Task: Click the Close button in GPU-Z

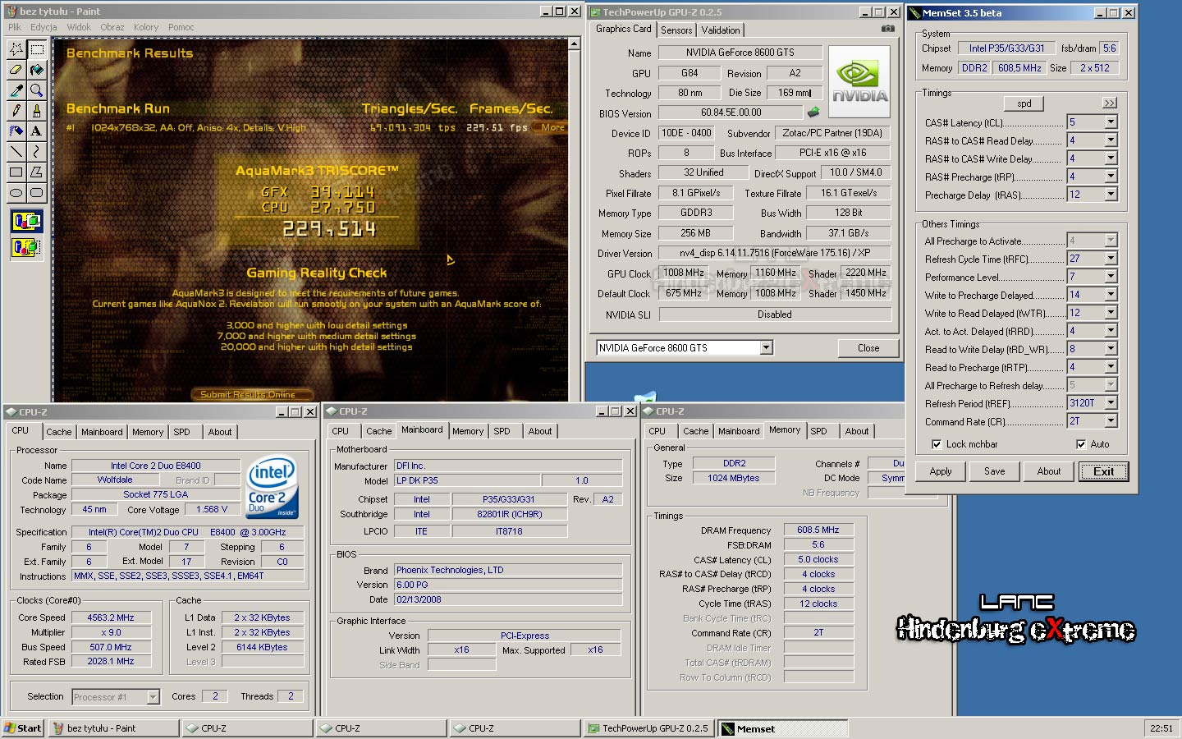Action: pos(868,348)
